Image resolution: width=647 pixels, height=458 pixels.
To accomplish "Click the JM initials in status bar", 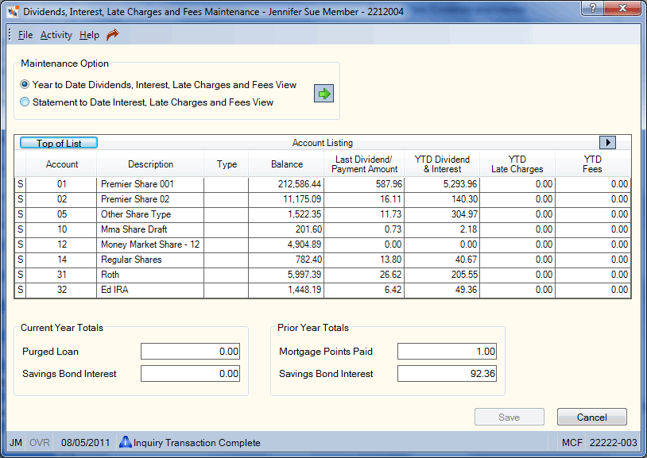I will 16,443.
